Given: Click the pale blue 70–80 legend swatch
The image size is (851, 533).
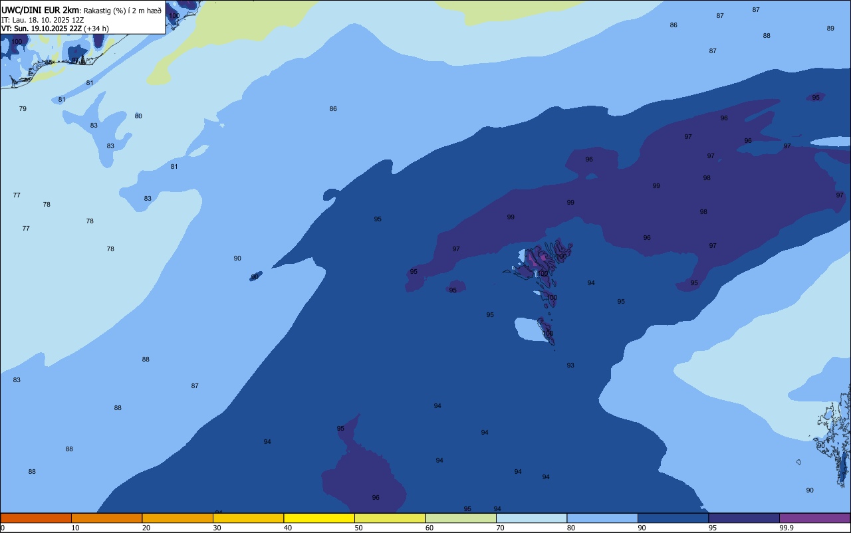Looking at the screenshot, I should 531,518.
